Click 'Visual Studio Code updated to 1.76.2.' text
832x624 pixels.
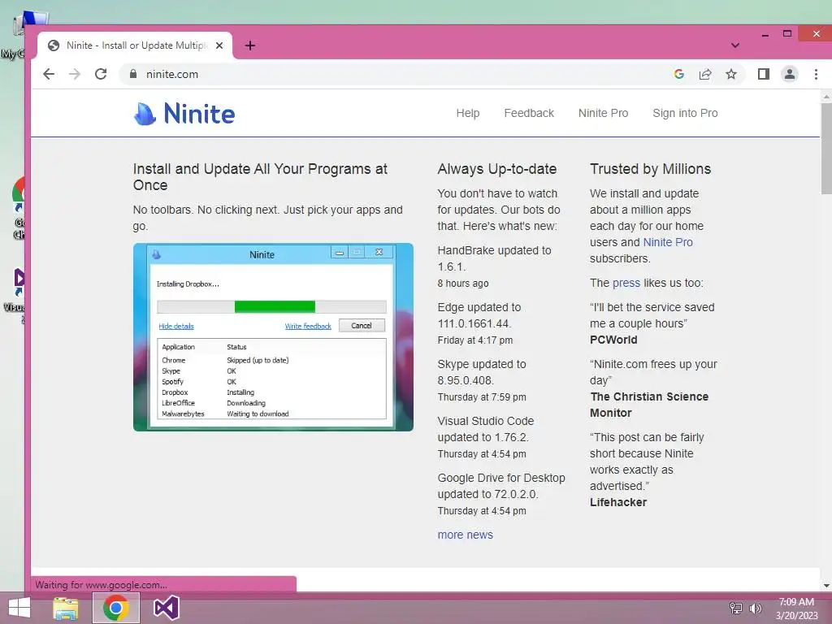point(486,429)
